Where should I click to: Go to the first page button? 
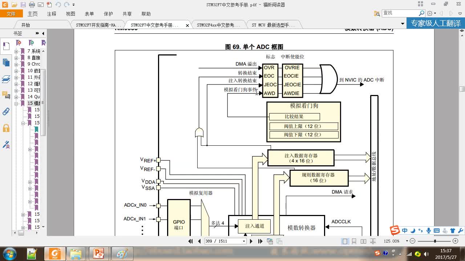point(191,241)
